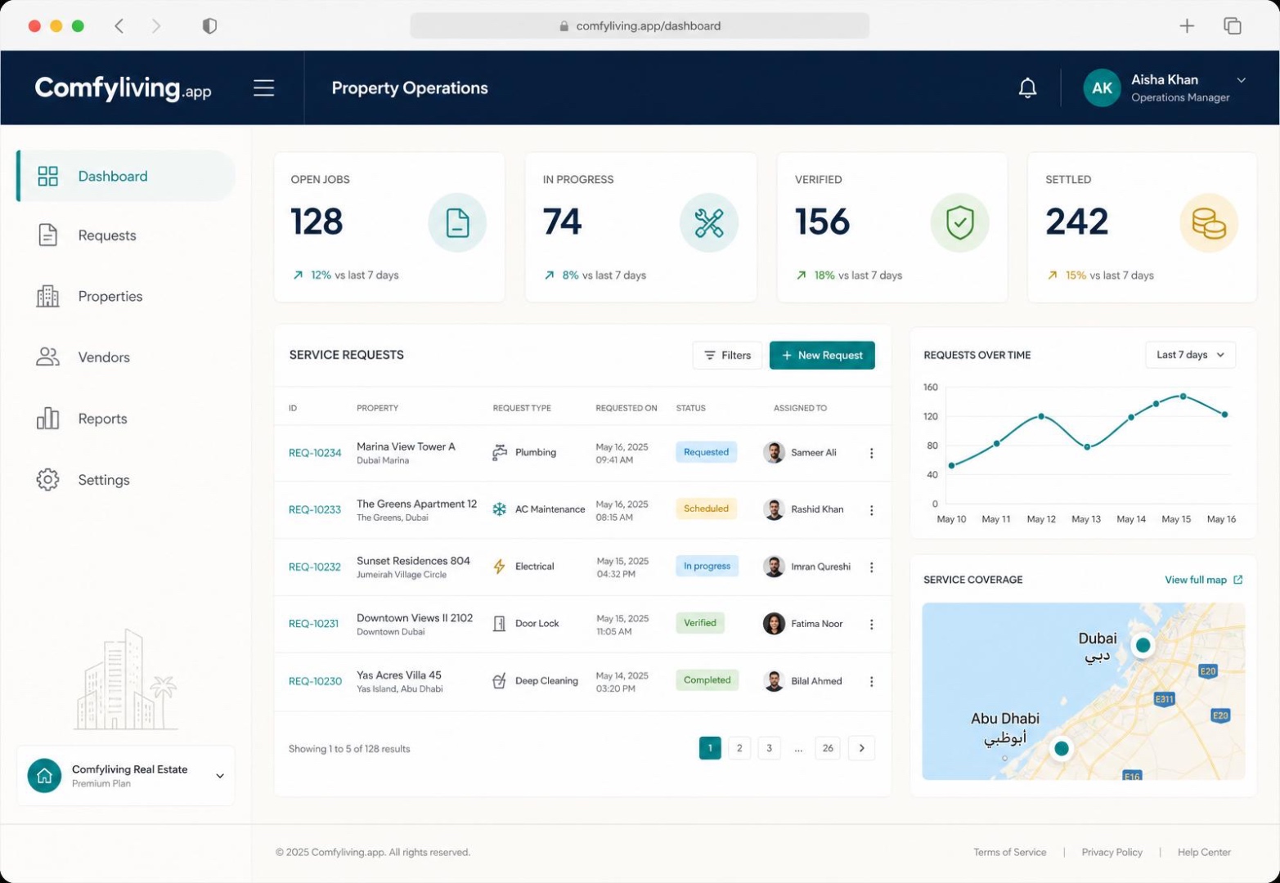Click the In Progress tools icon
Viewport: 1280px width, 883px height.
[x=708, y=222]
